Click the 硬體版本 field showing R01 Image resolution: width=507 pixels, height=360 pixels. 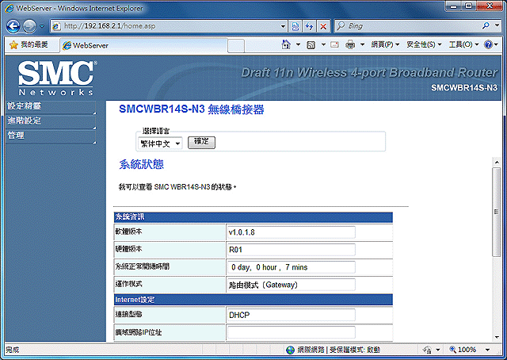[x=291, y=250]
